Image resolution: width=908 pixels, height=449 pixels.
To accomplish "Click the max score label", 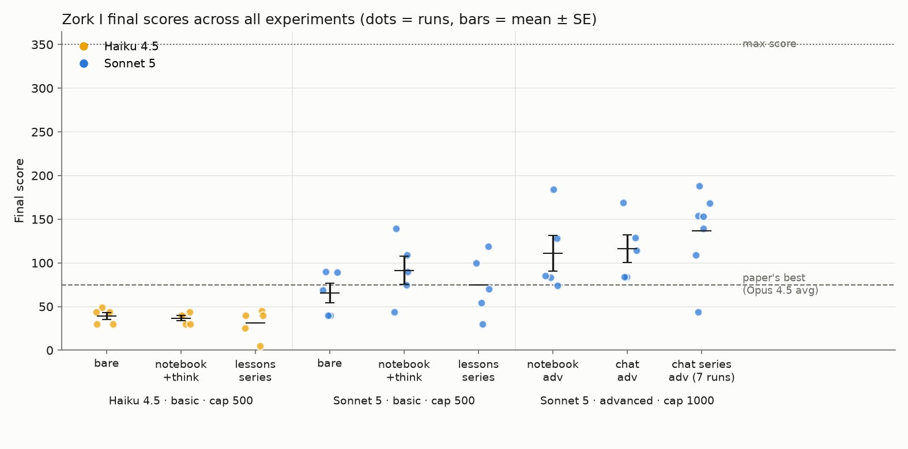I will pos(769,44).
